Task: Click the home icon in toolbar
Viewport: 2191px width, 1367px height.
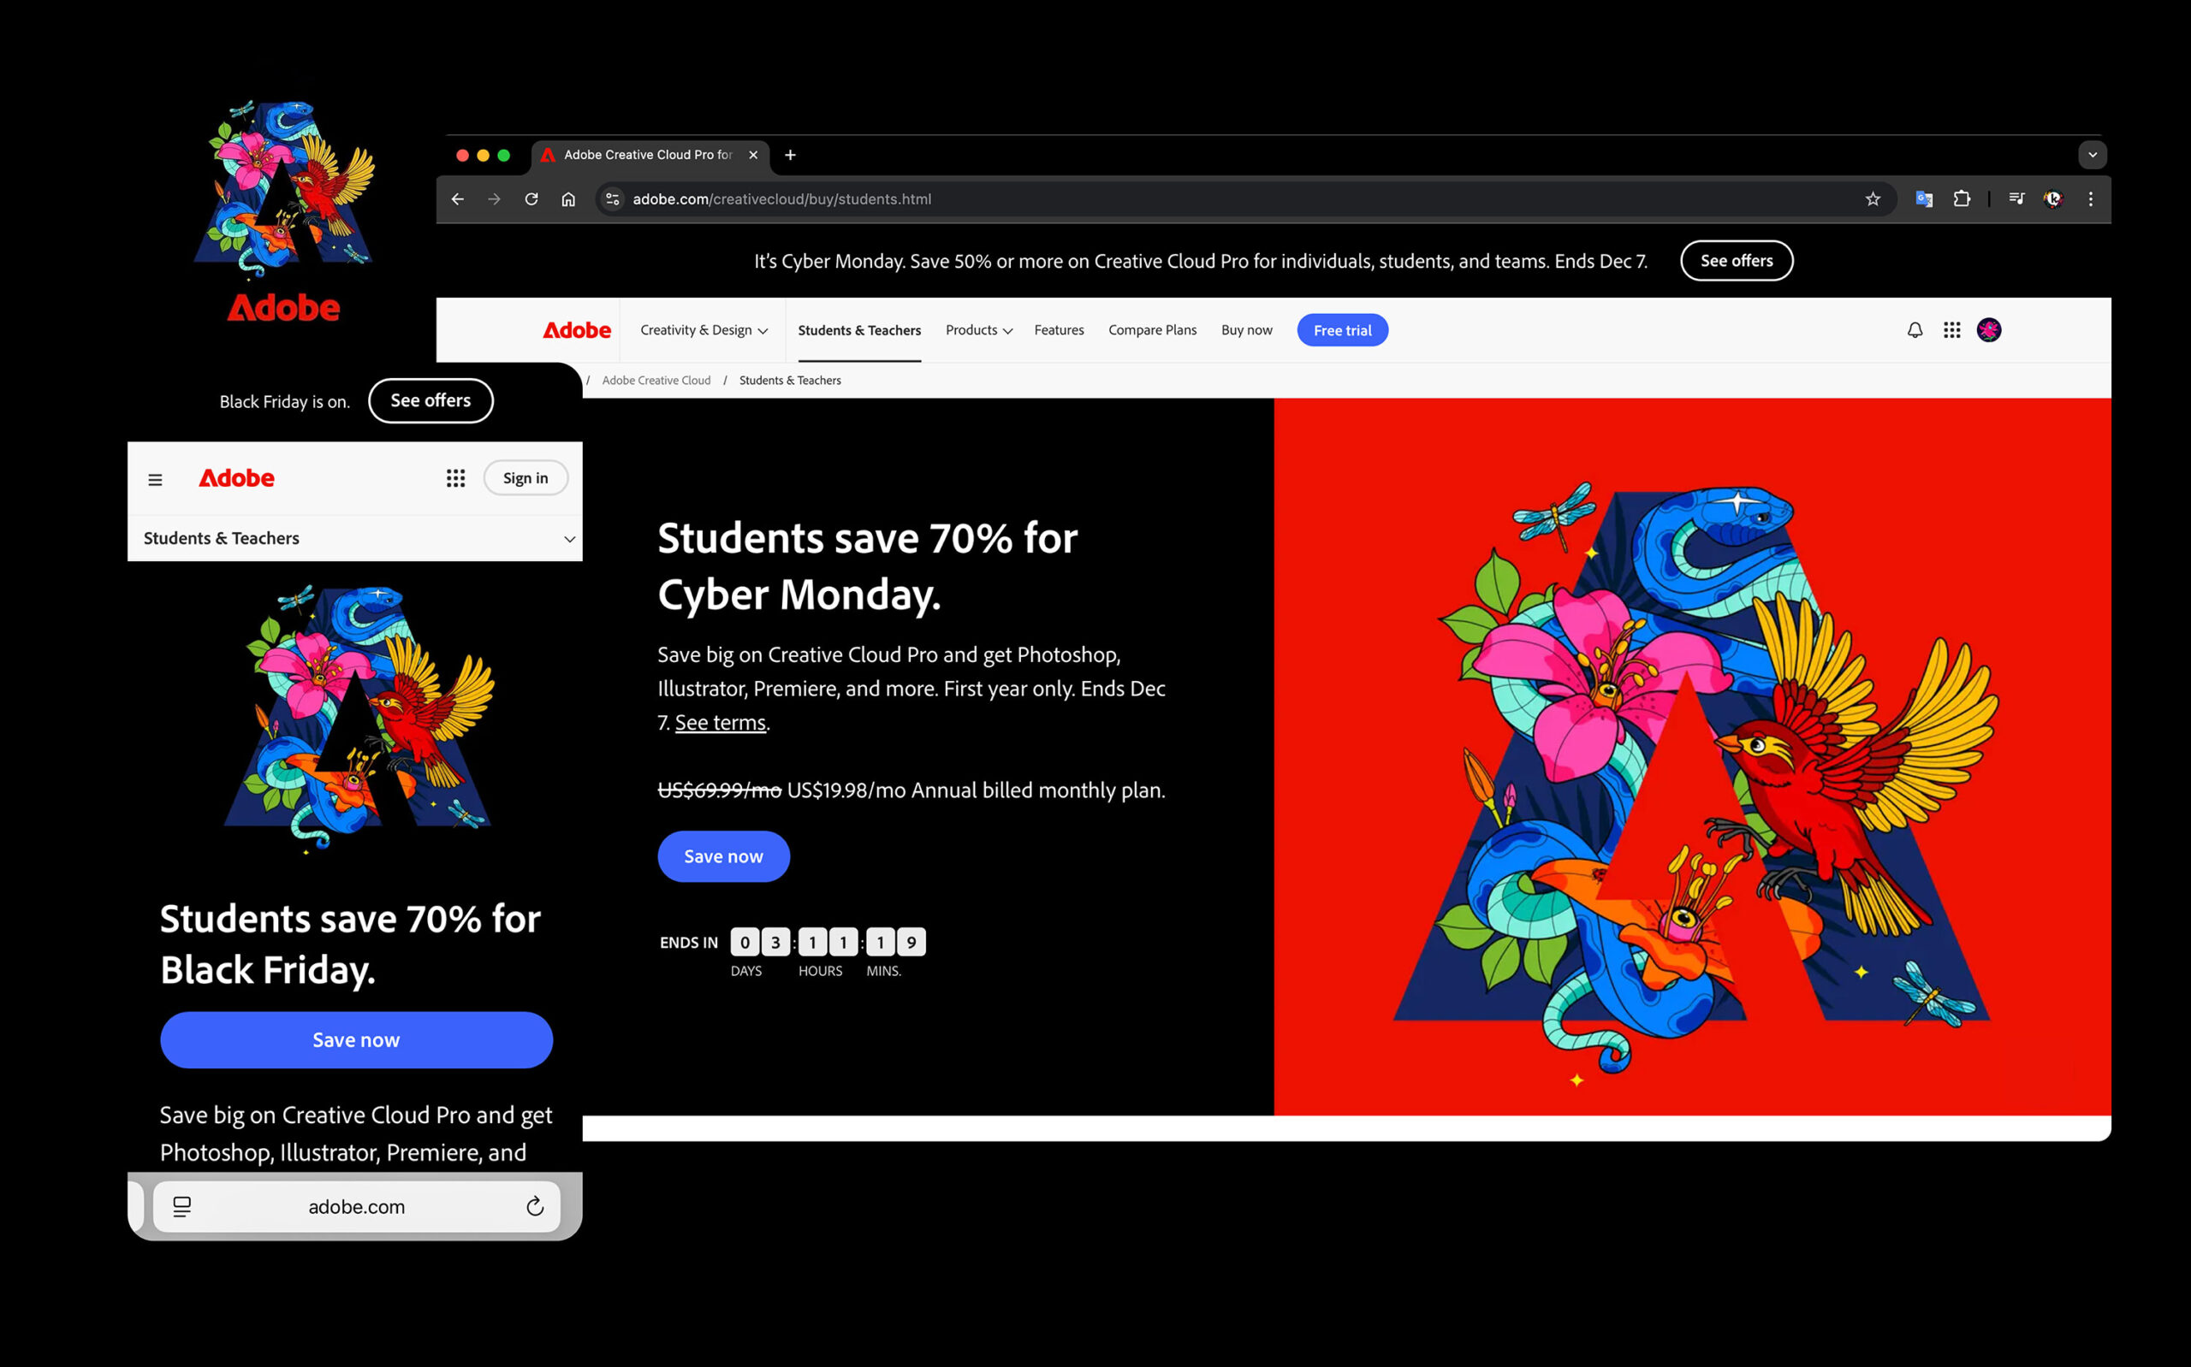Action: [568, 199]
